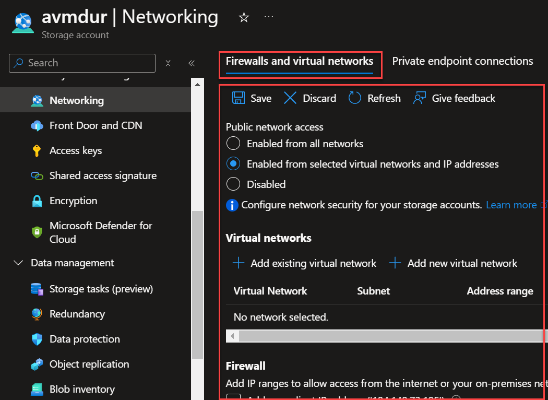
Task: Open the more options ellipsis menu
Action: click(x=269, y=17)
